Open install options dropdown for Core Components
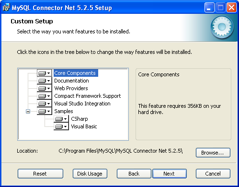Image resolution: width=239 pixels, height=187 pixels. (45, 73)
